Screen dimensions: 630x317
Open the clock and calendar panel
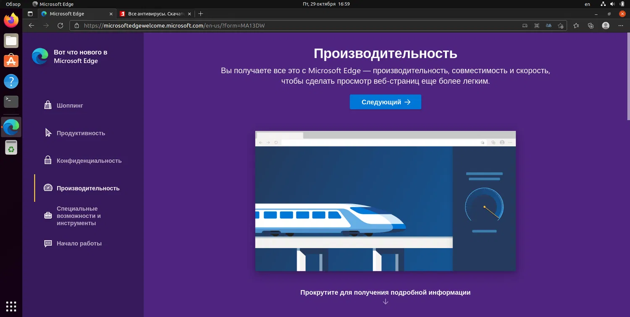point(326,4)
